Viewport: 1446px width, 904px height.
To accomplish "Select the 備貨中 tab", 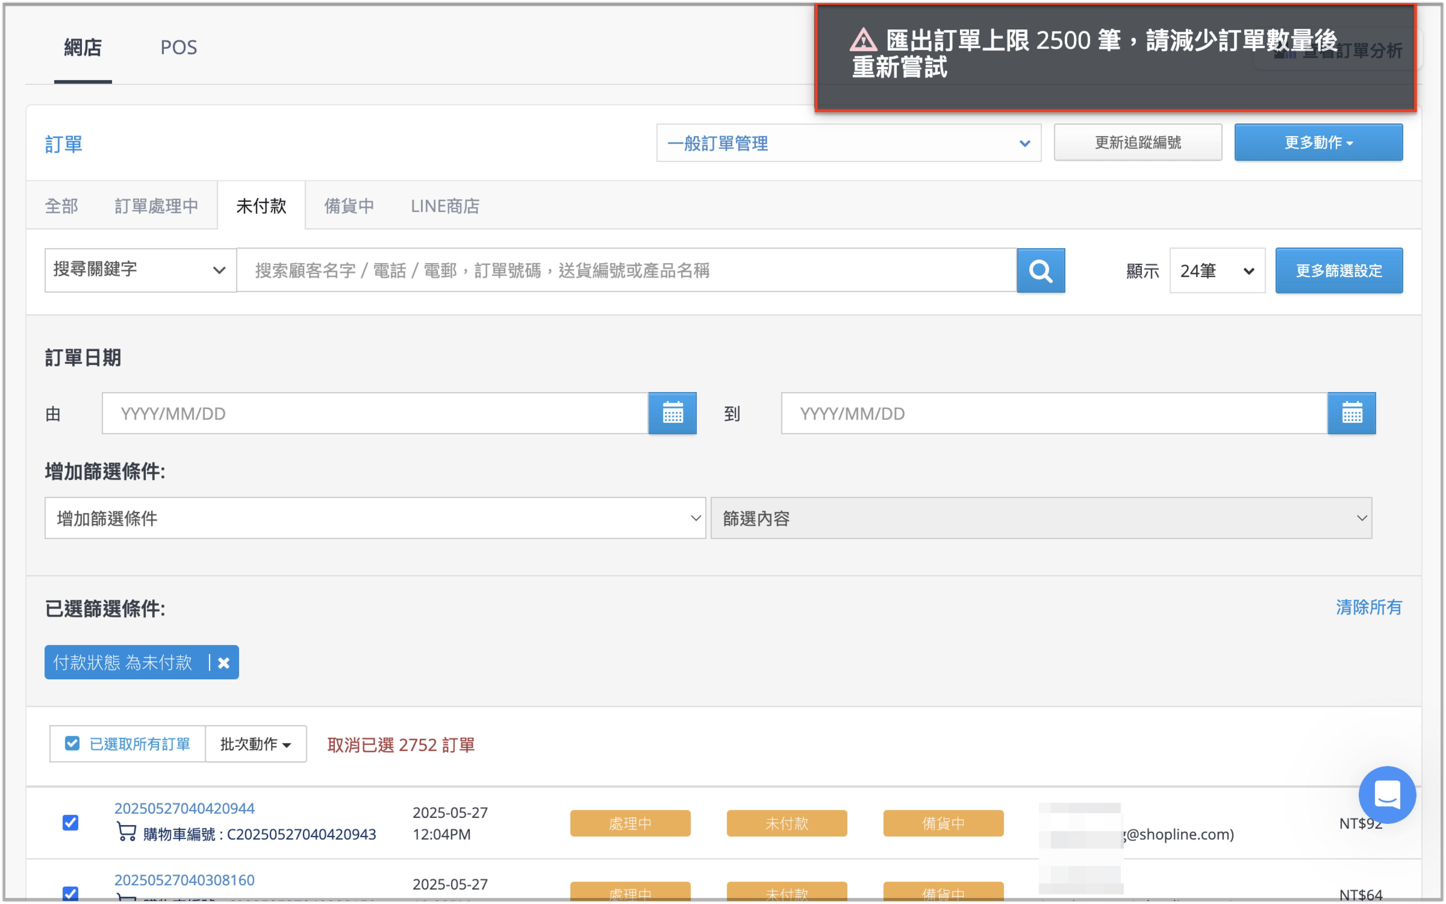I will pyautogui.click(x=349, y=206).
